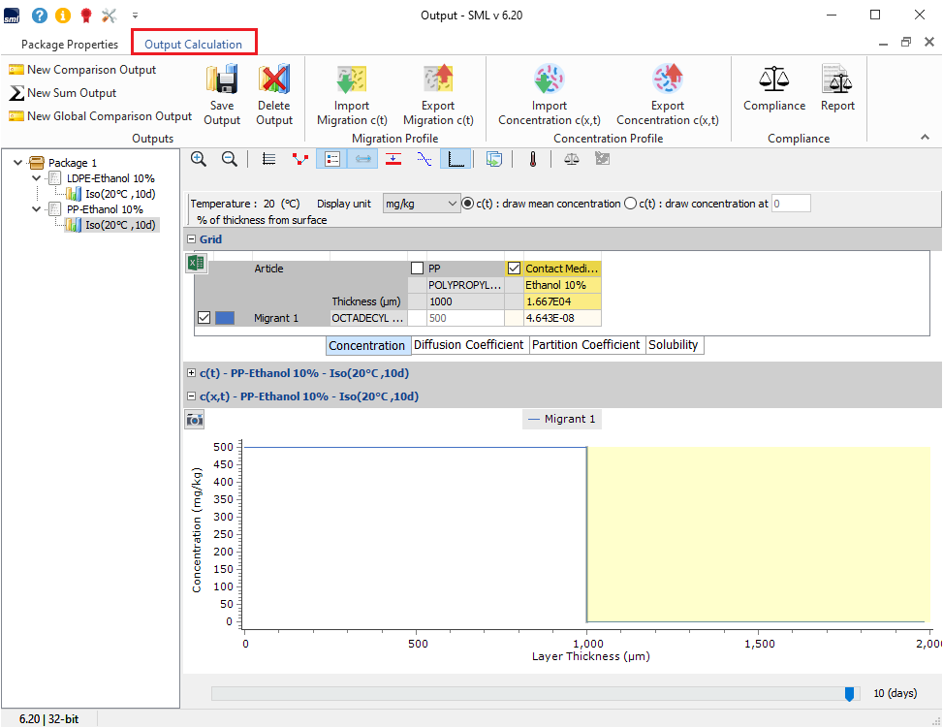Expand the c(t) PP-Ethanol 10% section
The height and width of the screenshot is (728, 943).
point(192,373)
